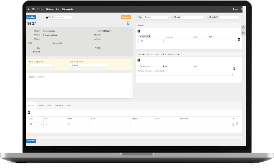Delete the reminder row with trash icon
The image size is (274, 168).
pyautogui.click(x=239, y=40)
